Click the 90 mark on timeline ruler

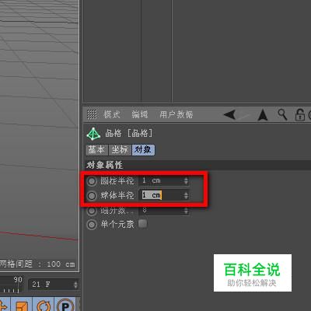click(18, 280)
